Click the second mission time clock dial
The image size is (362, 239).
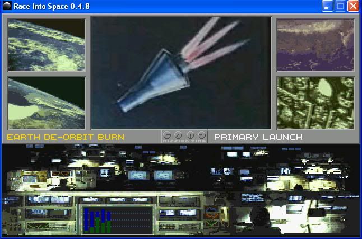(x=178, y=134)
